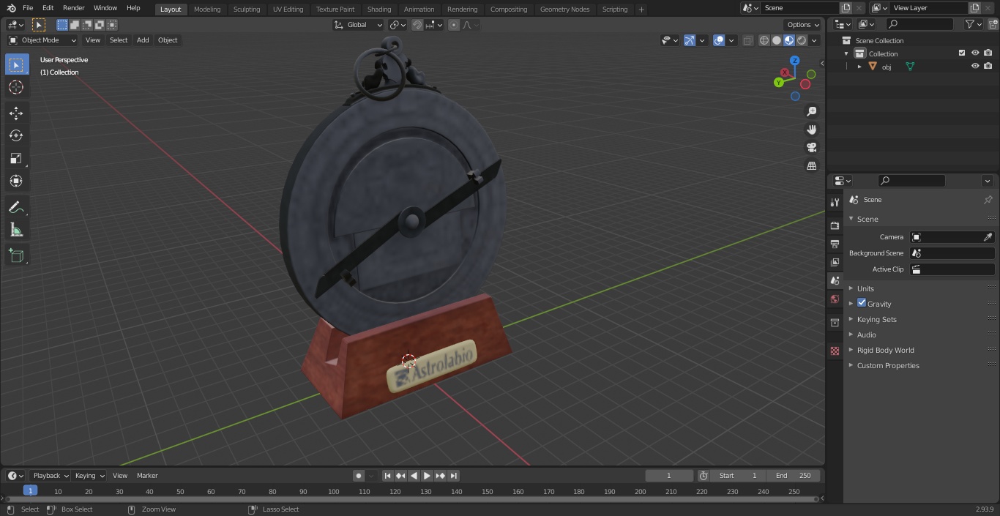Open the Add menu in viewport header
The height and width of the screenshot is (516, 1000).
click(143, 40)
